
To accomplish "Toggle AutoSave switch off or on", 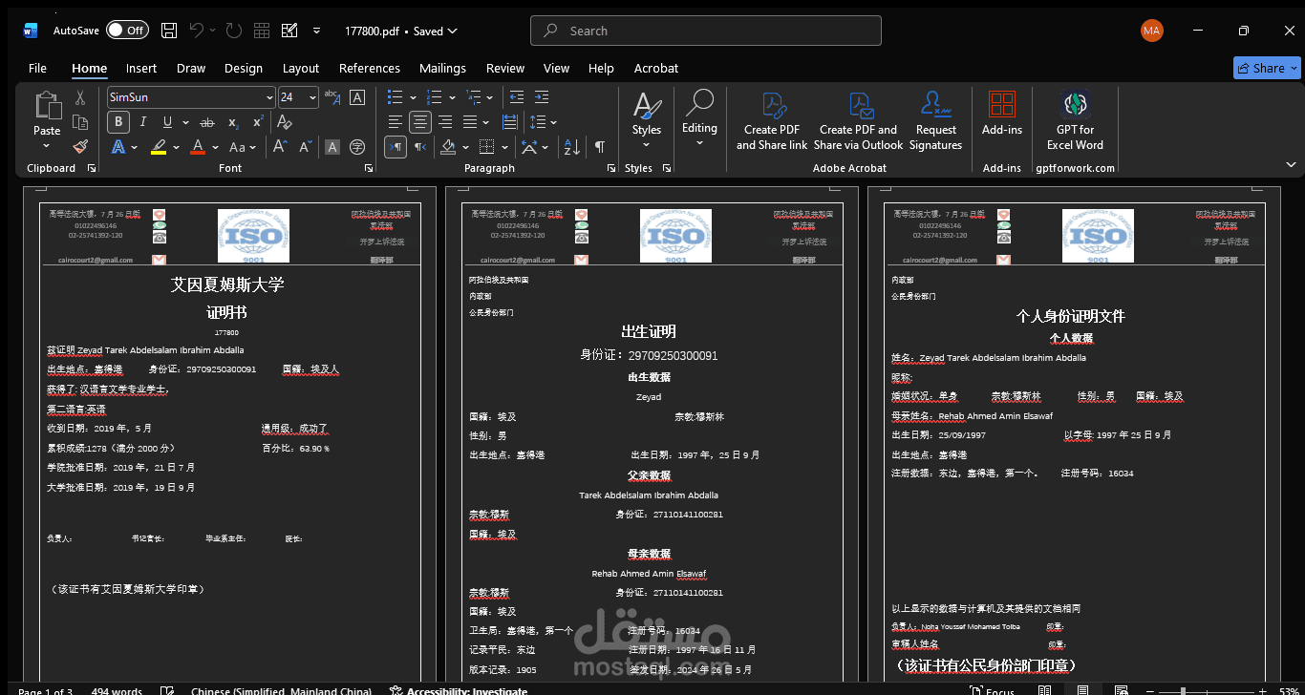I will (x=127, y=31).
